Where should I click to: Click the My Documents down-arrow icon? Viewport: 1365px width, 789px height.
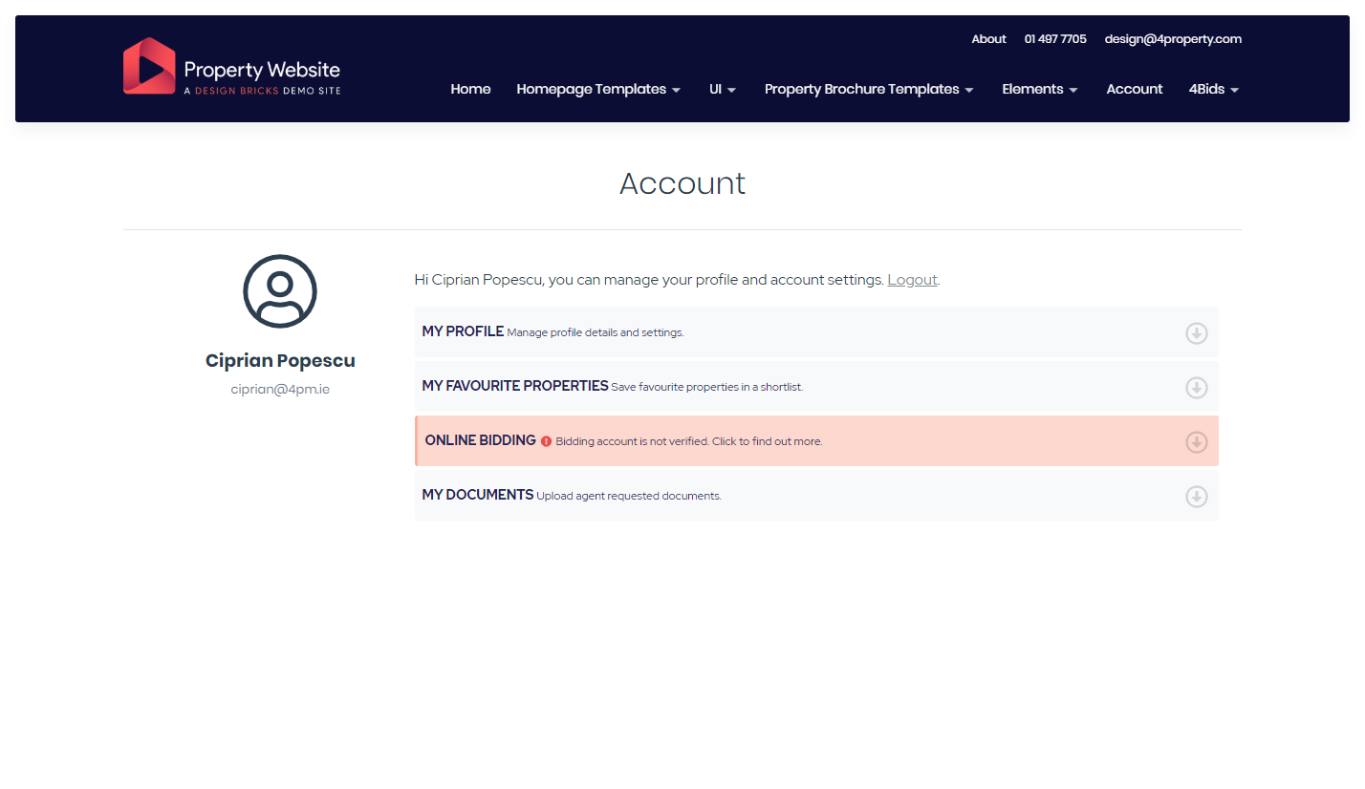[1196, 497]
